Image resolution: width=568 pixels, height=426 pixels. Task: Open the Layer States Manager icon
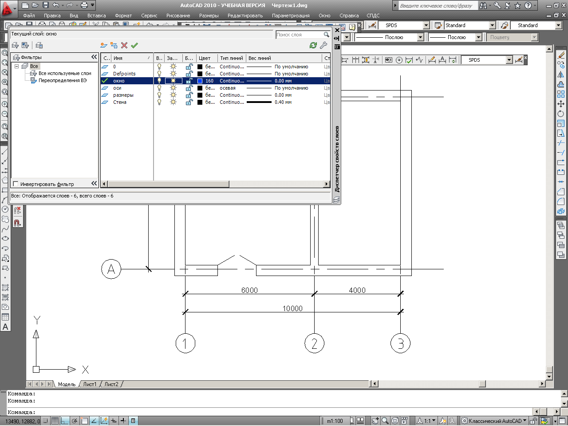[x=39, y=45]
